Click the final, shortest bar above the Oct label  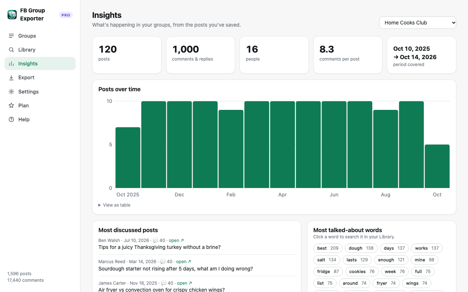pyautogui.click(x=437, y=166)
